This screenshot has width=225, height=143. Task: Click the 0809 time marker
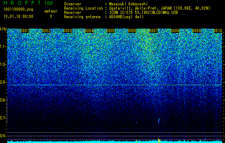tap(196, 31)
